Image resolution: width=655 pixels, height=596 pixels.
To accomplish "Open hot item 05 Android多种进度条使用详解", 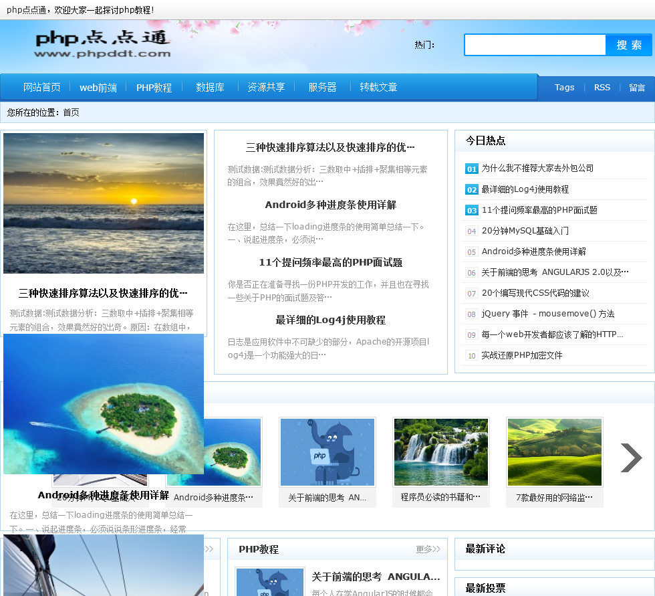I will (534, 252).
